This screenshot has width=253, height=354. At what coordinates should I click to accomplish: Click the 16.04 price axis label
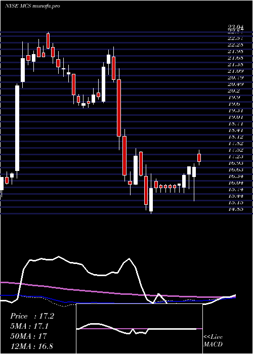tap(236, 183)
